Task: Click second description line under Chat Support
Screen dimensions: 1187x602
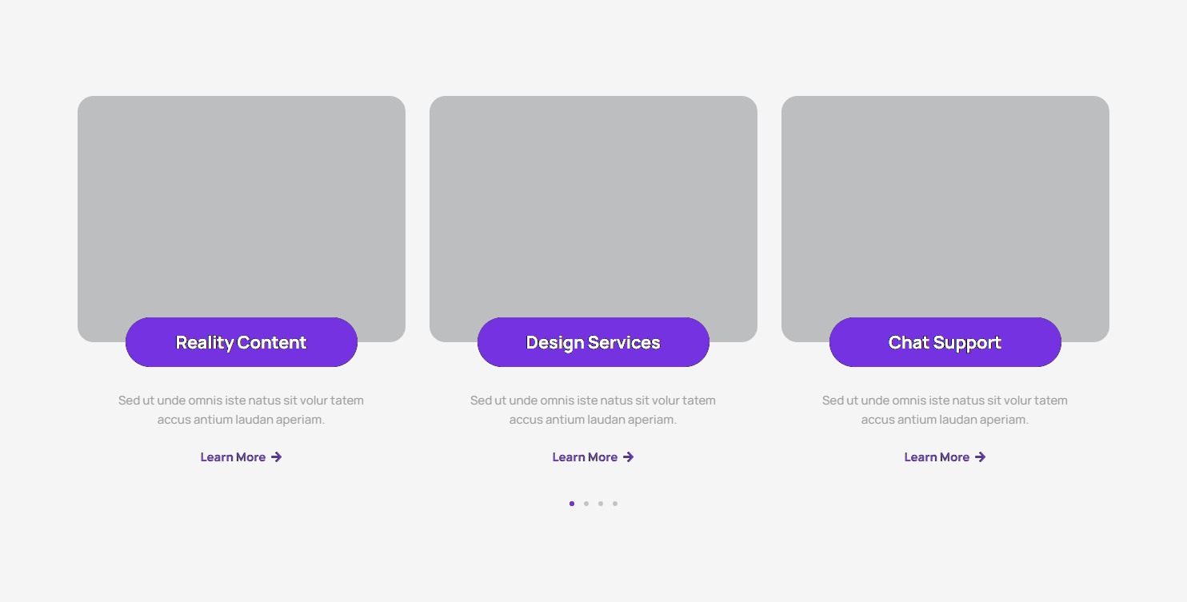Action: (x=945, y=420)
